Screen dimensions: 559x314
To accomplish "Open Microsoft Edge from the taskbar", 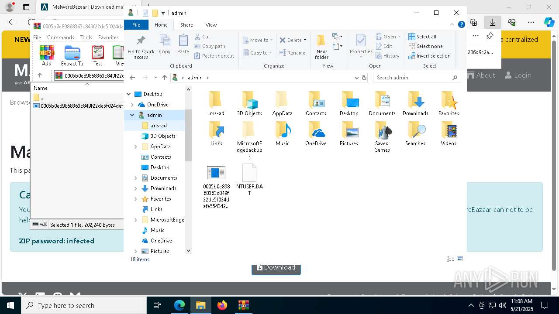I will [x=179, y=305].
